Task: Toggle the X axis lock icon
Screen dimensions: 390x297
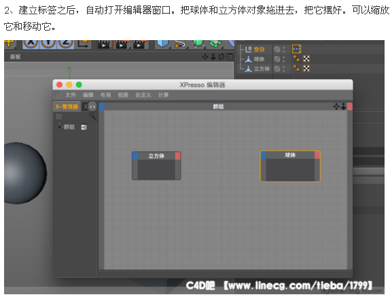Action: [31, 43]
